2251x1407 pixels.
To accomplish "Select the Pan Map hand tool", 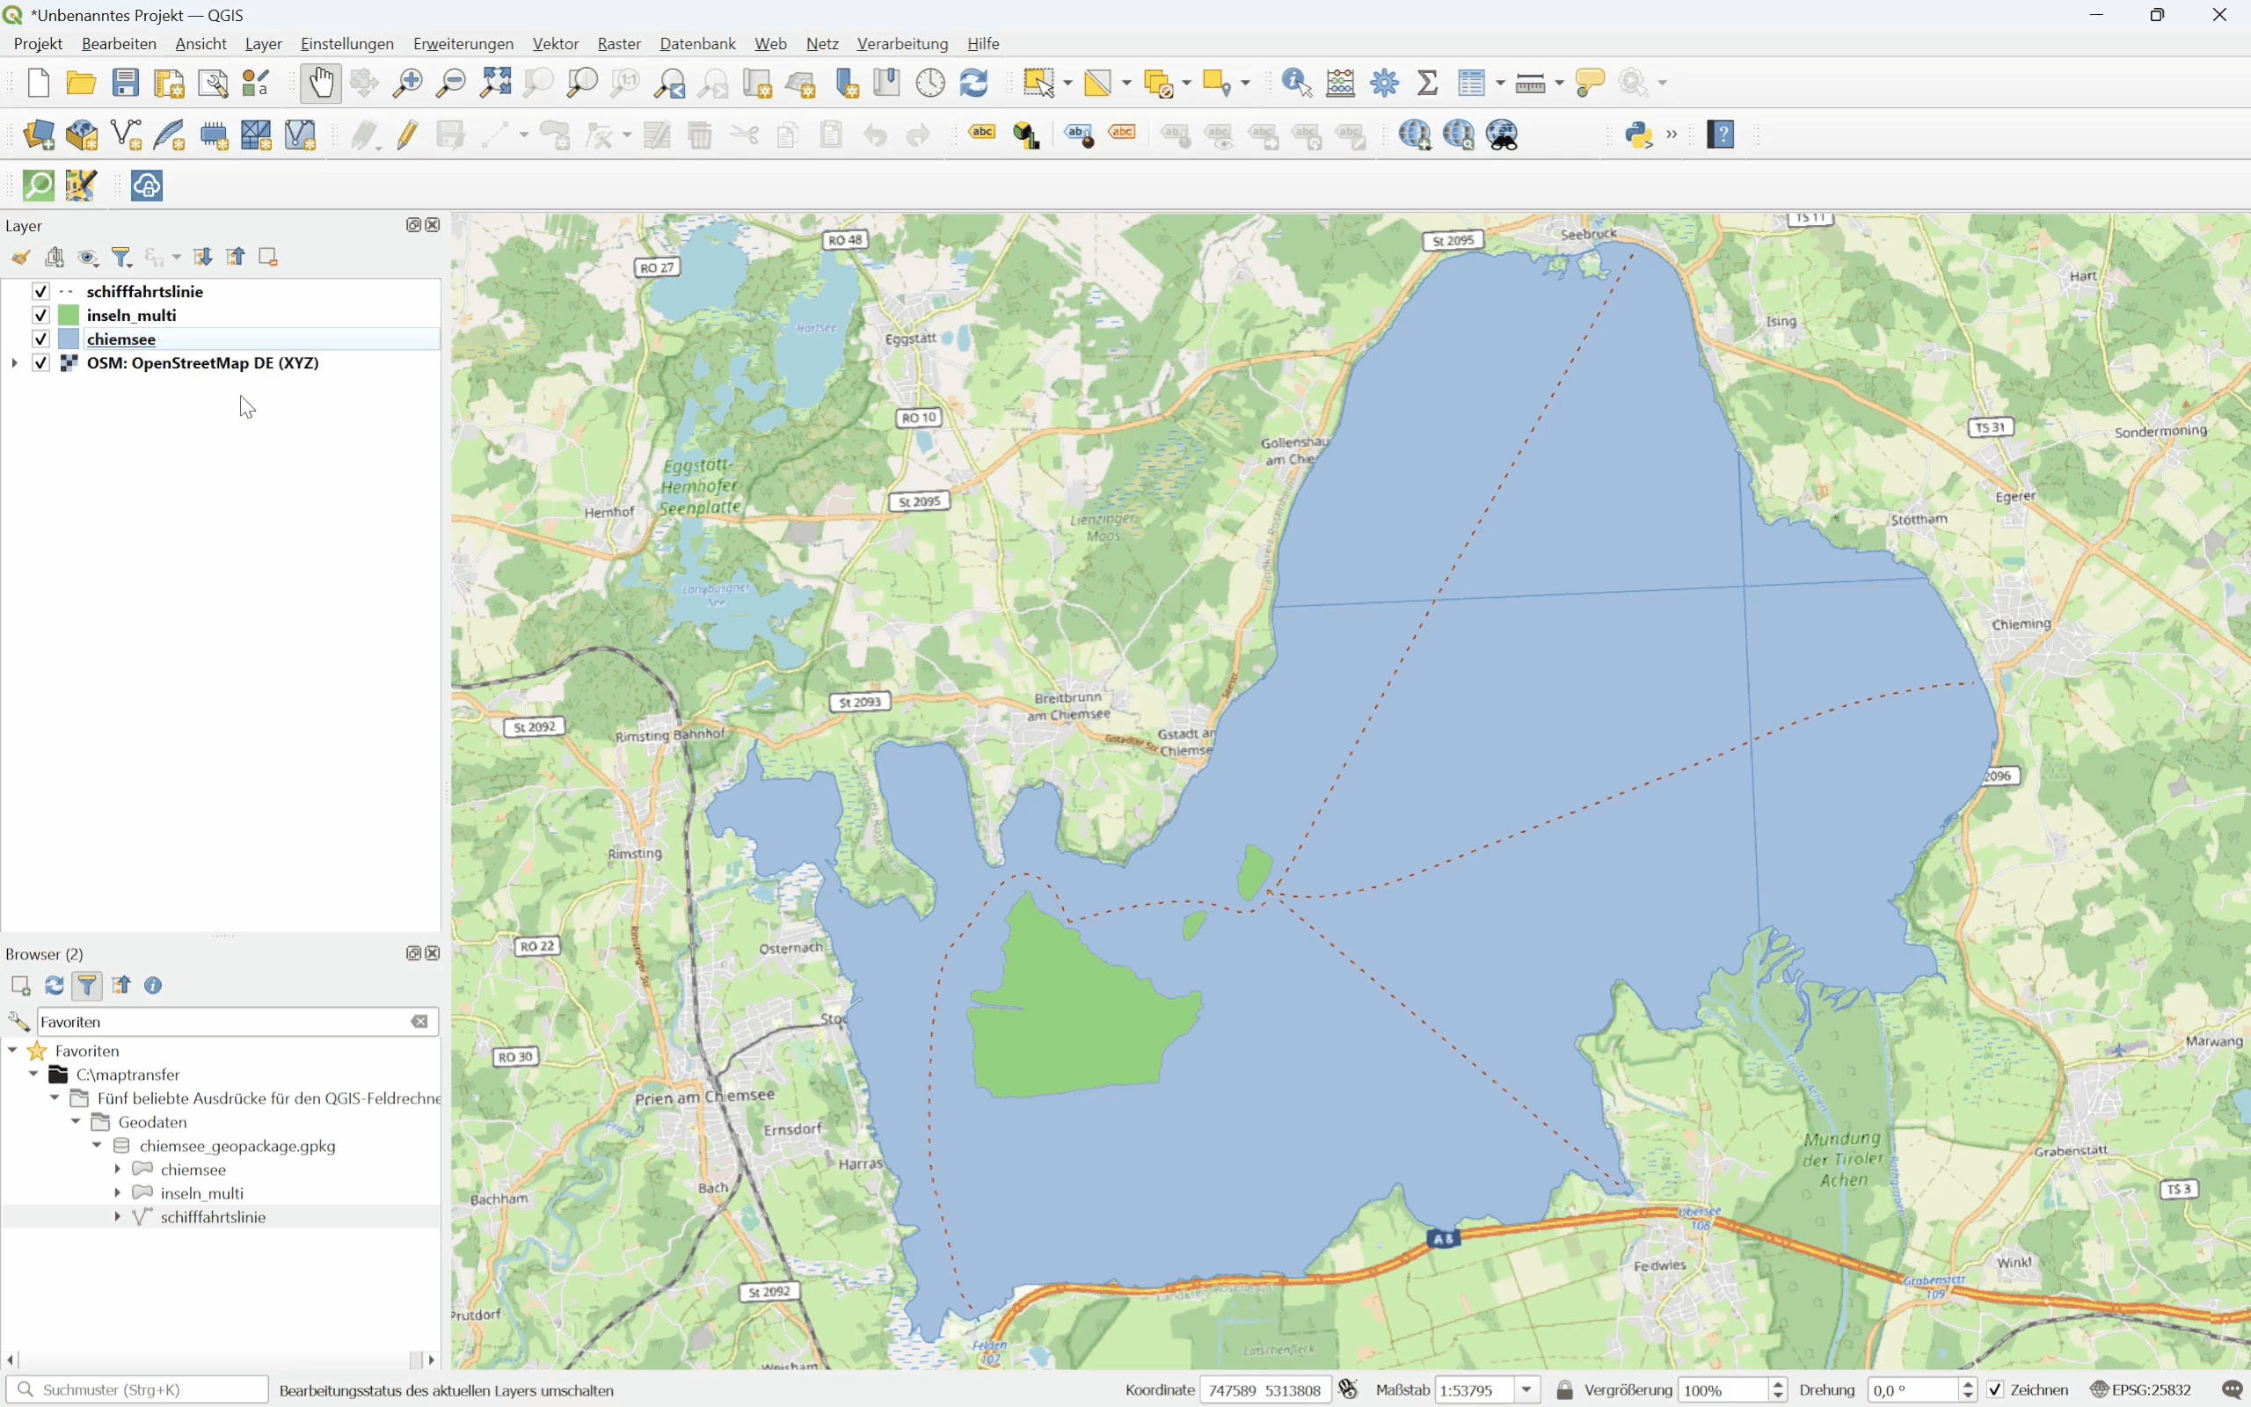I will pos(321,83).
